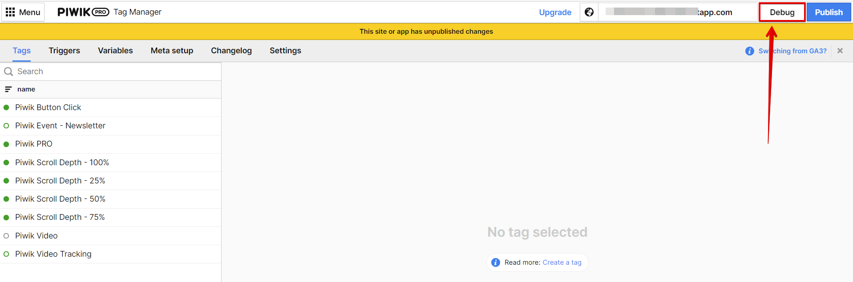Viewport: 853px width, 282px height.
Task: Click the sort icon beside the name column header
Action: coord(8,89)
